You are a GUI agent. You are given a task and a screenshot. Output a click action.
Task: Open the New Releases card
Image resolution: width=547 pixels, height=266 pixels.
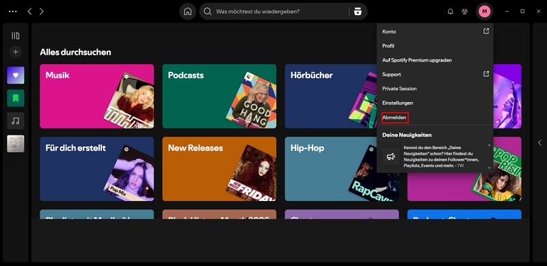click(219, 169)
